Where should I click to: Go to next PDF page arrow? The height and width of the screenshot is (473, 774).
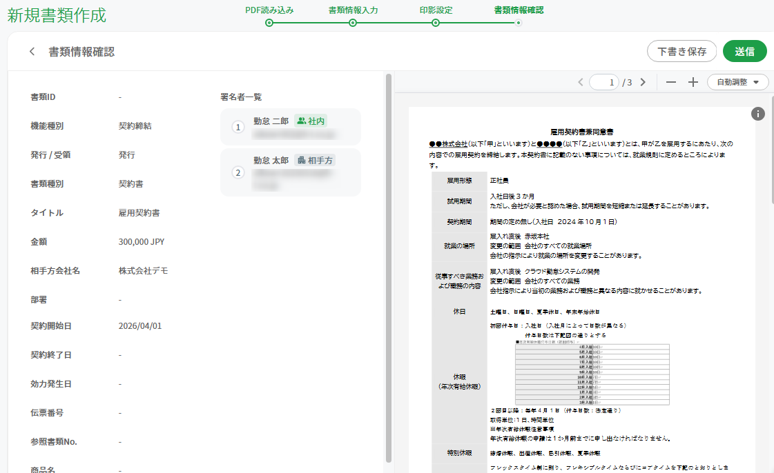point(643,82)
